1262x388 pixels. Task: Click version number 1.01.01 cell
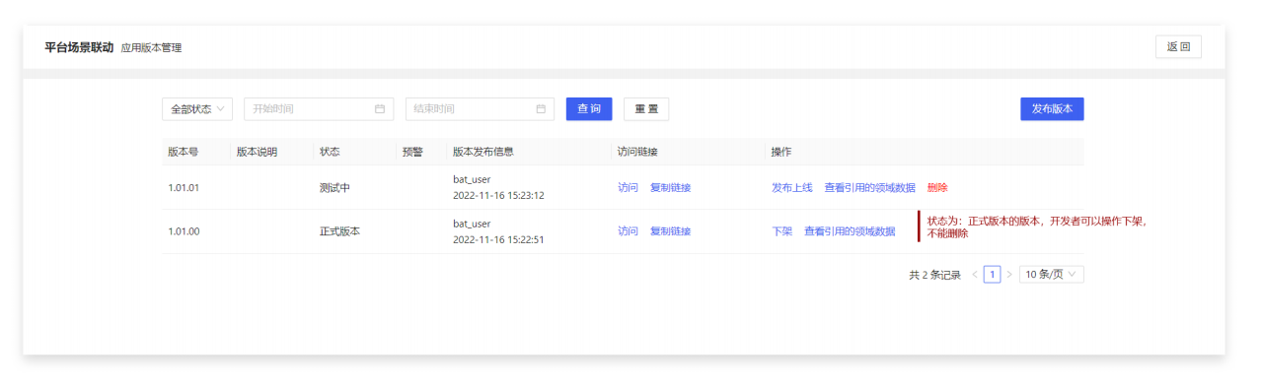(x=184, y=187)
